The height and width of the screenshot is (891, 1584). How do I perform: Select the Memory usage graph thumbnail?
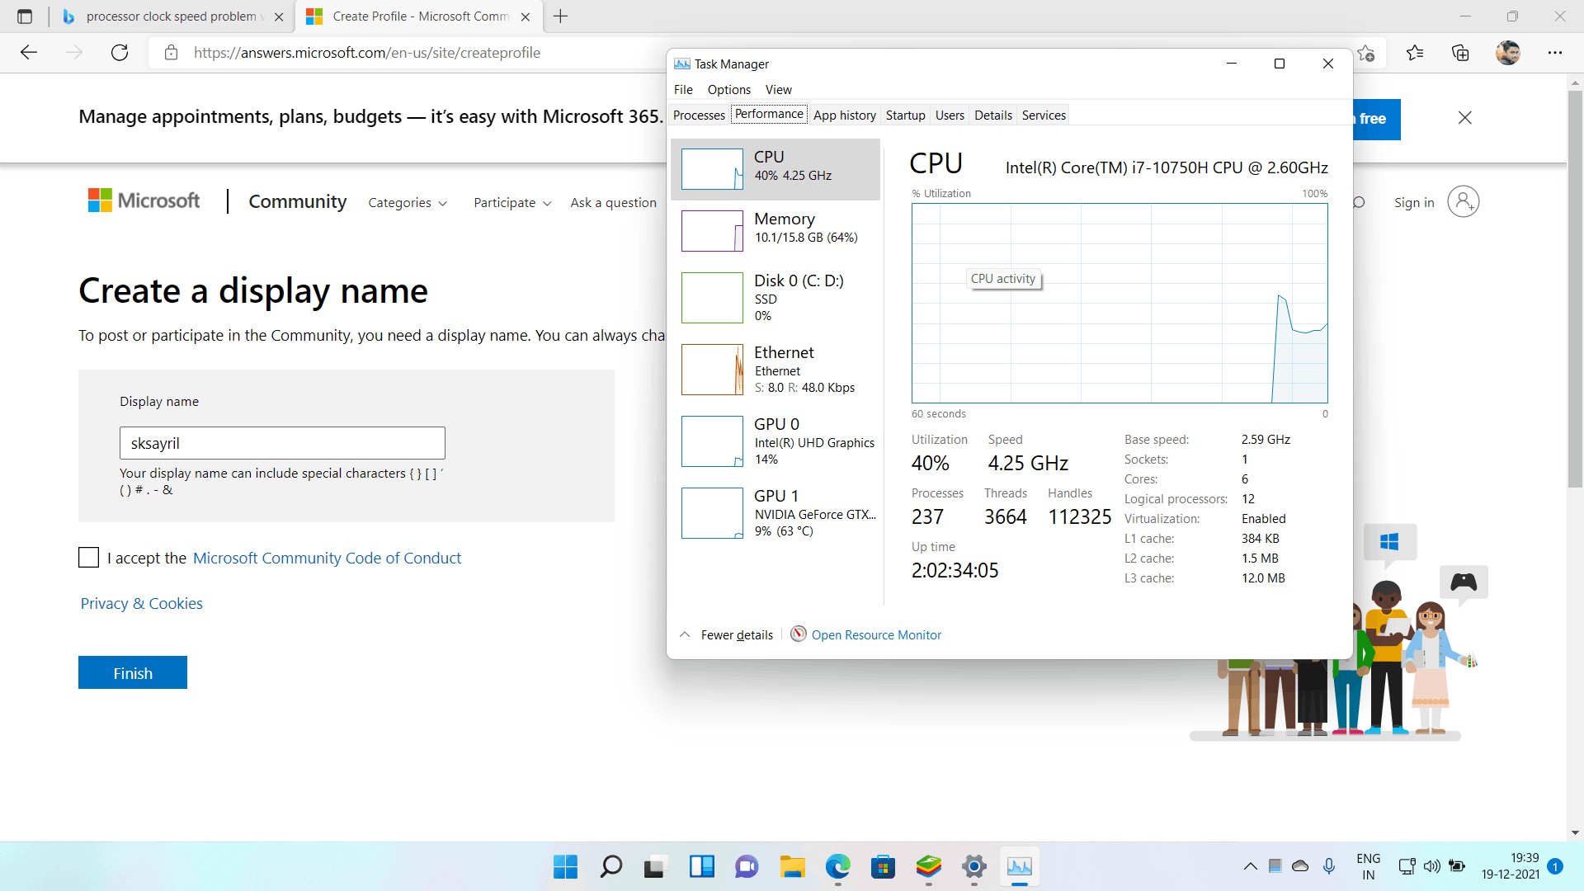(712, 231)
